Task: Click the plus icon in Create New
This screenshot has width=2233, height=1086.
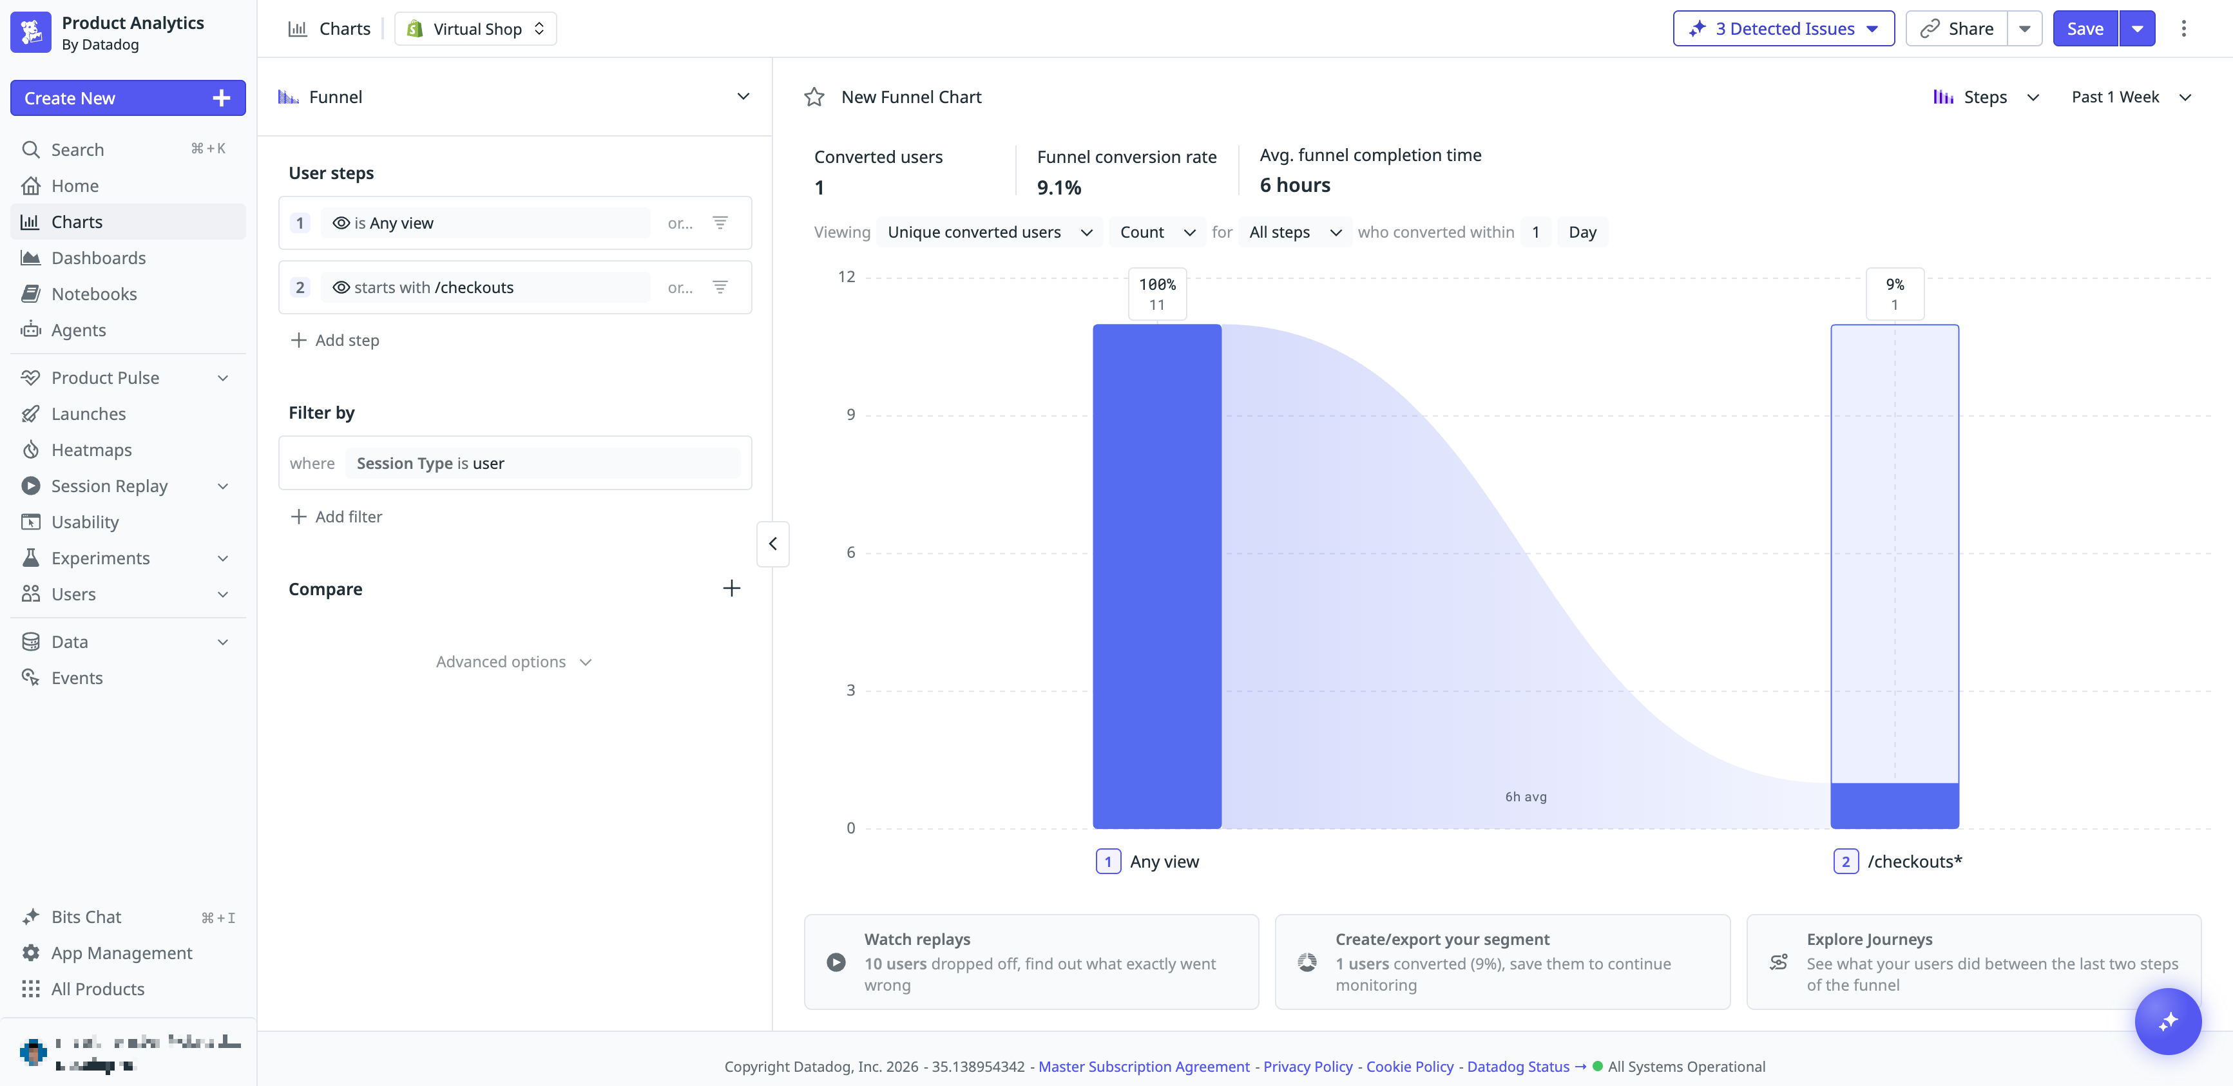Action: pos(221,98)
